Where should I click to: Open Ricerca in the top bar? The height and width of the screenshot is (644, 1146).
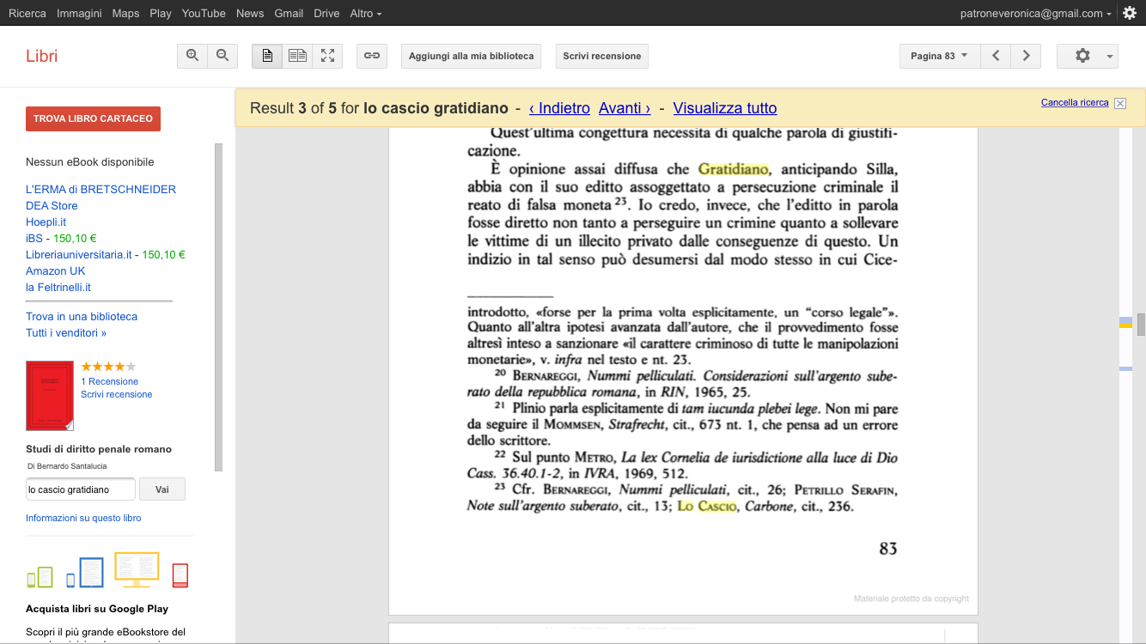click(27, 13)
